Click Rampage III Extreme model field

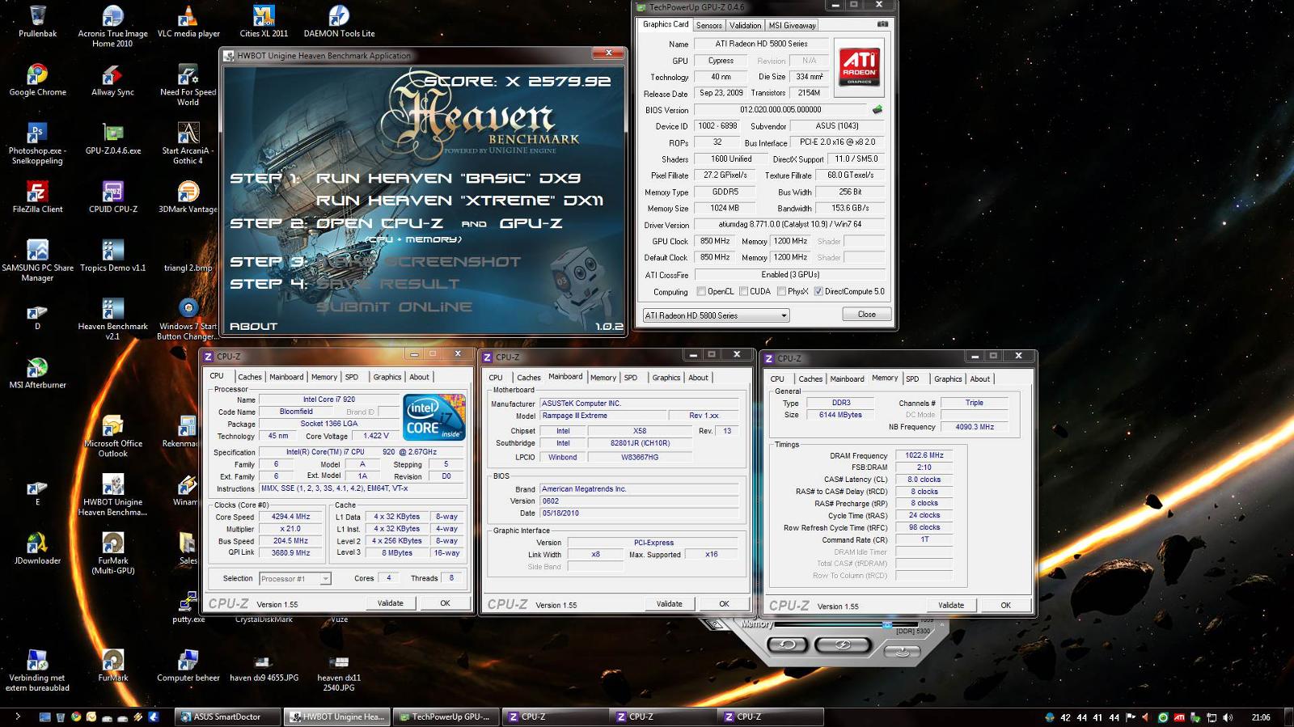pos(603,416)
